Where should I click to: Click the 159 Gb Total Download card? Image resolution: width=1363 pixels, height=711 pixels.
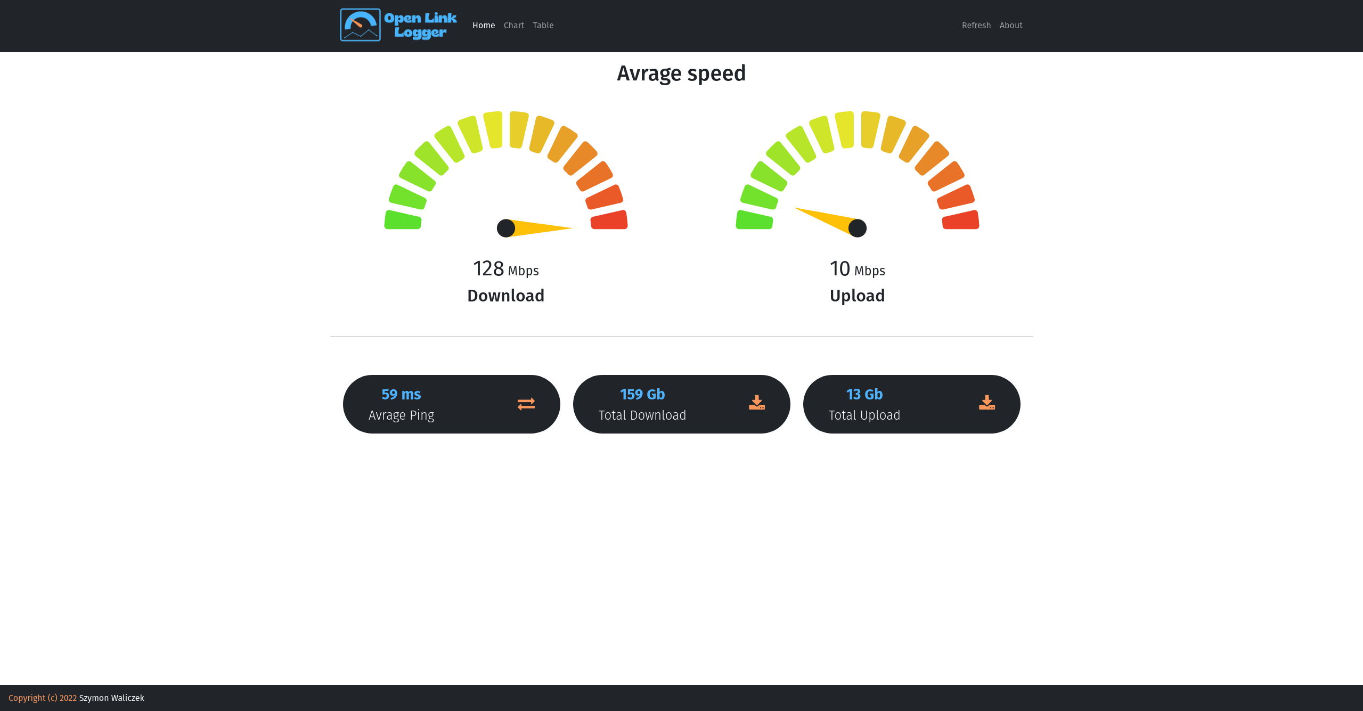pyautogui.click(x=681, y=404)
